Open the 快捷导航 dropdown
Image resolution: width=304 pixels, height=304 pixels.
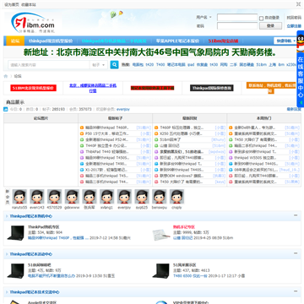(285, 41)
